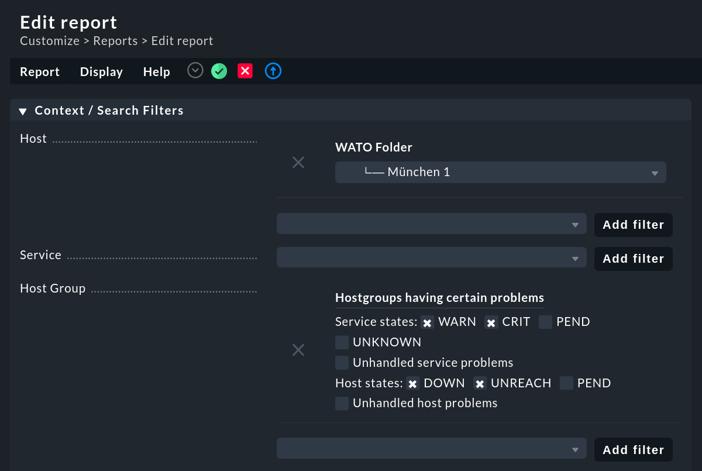Click the Service label on the left
The height and width of the screenshot is (471, 702).
click(x=40, y=255)
